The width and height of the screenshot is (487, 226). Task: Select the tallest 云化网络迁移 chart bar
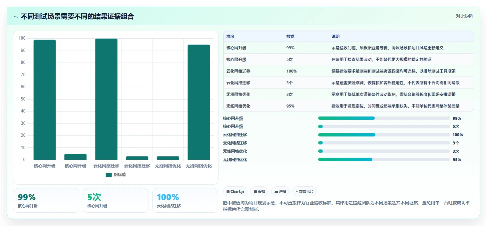coord(106,99)
